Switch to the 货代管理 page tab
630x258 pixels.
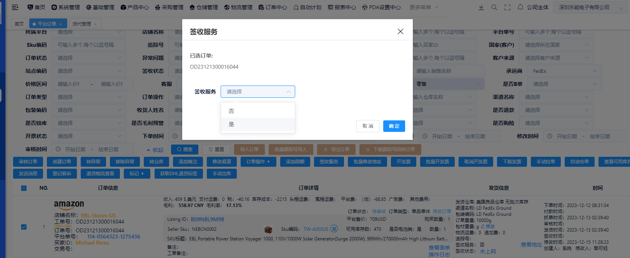point(85,24)
